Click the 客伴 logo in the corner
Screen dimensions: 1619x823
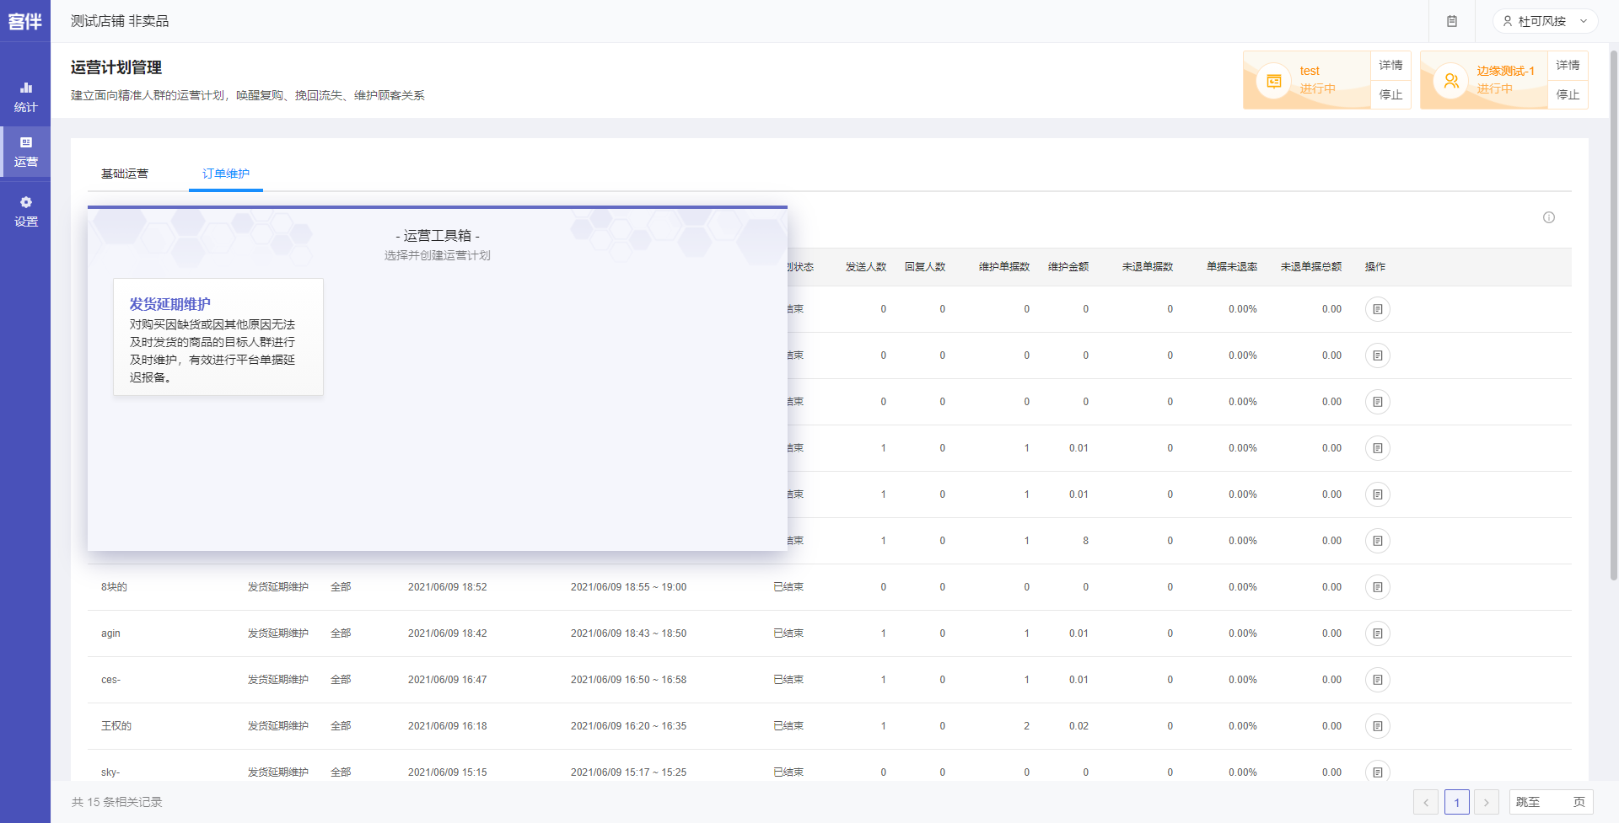tap(25, 21)
